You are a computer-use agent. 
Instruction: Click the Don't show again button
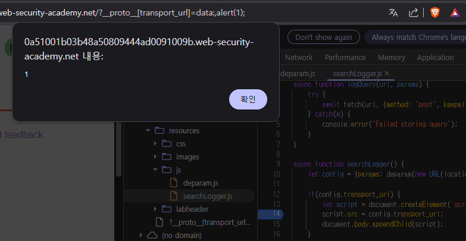point(323,37)
